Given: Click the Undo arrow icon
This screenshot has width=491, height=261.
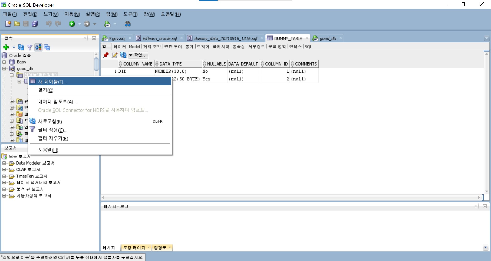Looking at the screenshot, I should click(49, 24).
